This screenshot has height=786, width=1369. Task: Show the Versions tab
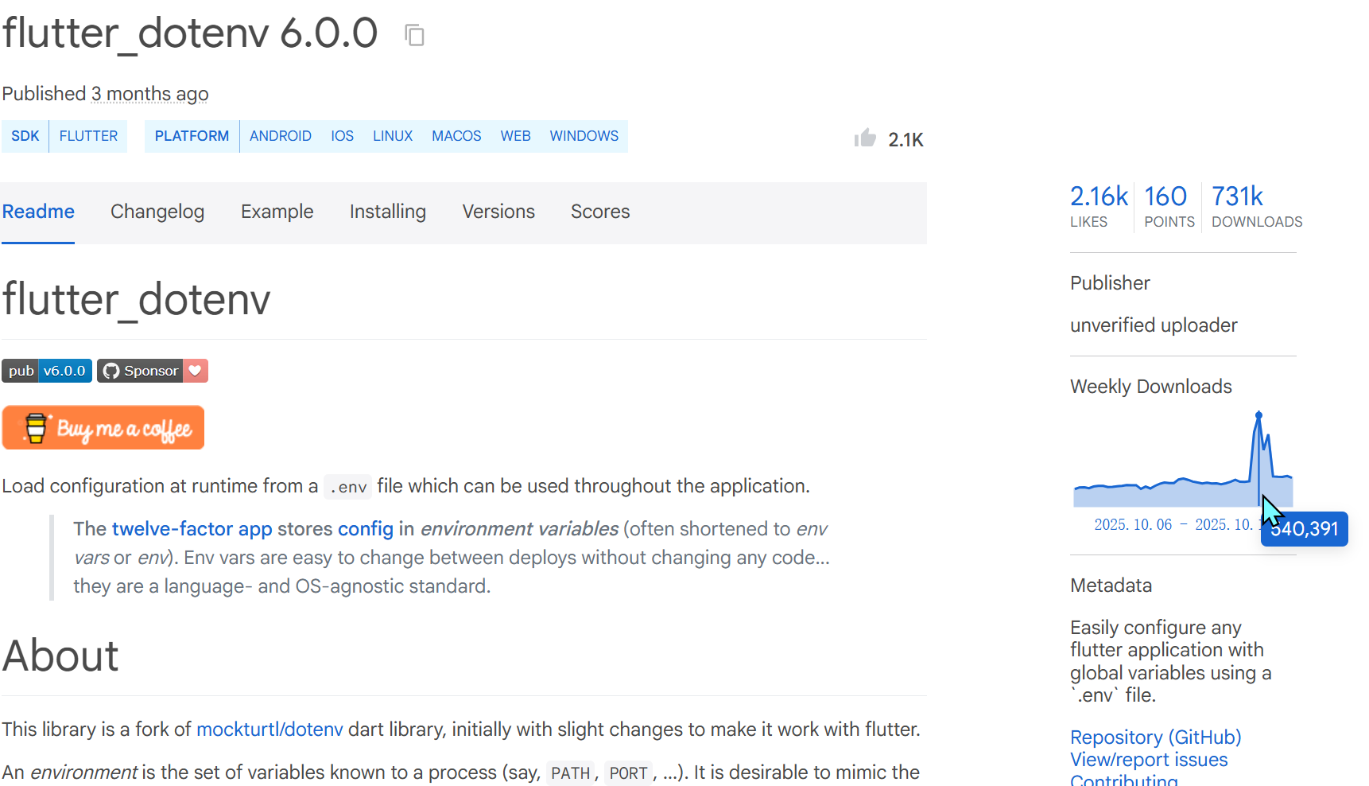point(498,212)
